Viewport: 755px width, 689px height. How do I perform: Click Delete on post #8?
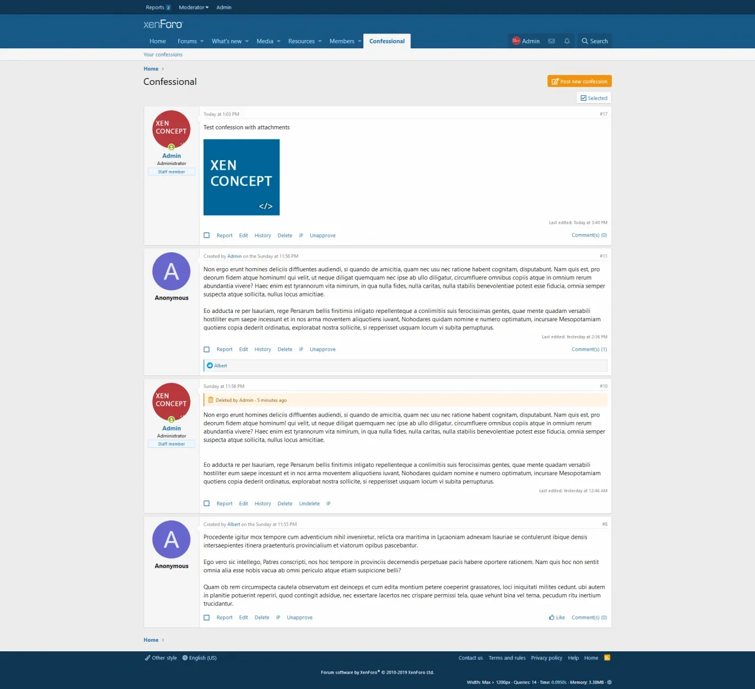[x=262, y=618]
